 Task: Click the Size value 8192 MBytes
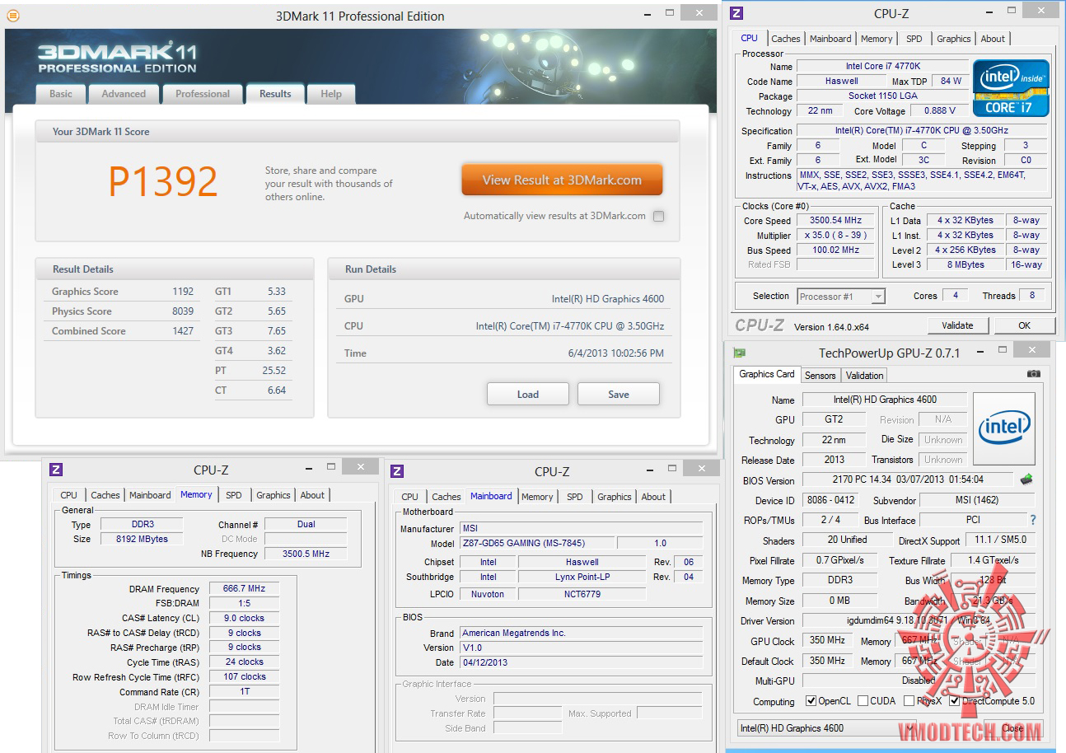coord(142,539)
